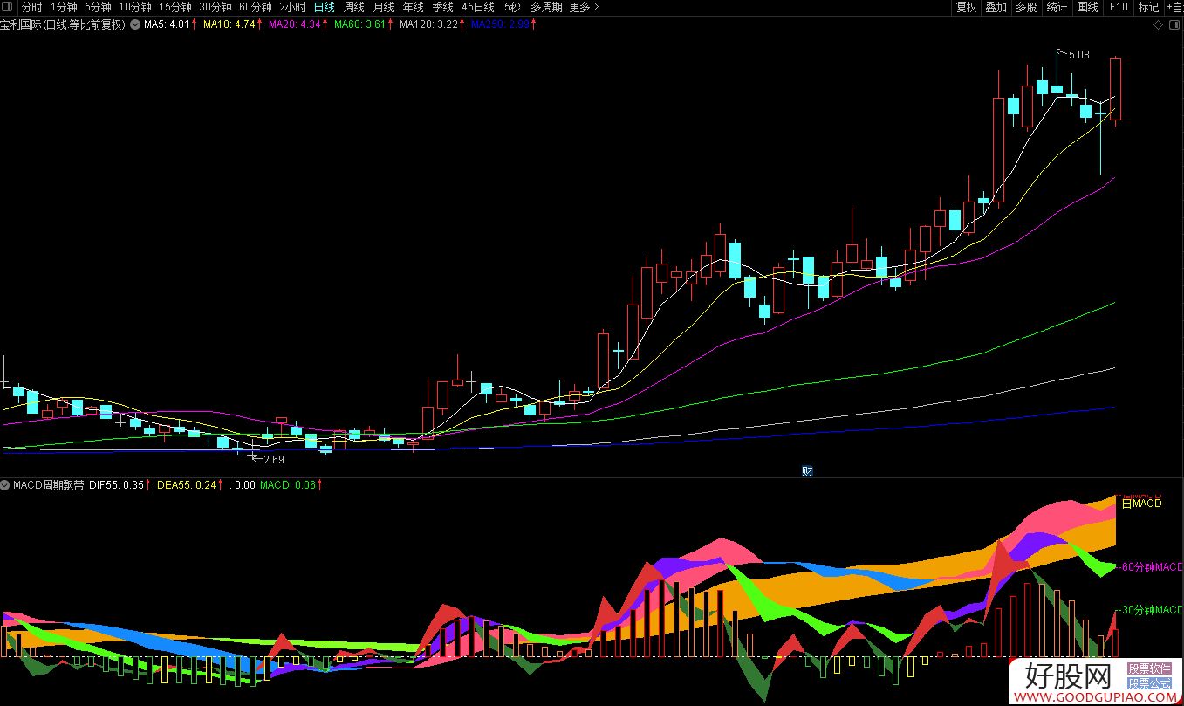The image size is (1184, 706).
Task: Select the 60分钟 period tab
Action: click(x=256, y=7)
